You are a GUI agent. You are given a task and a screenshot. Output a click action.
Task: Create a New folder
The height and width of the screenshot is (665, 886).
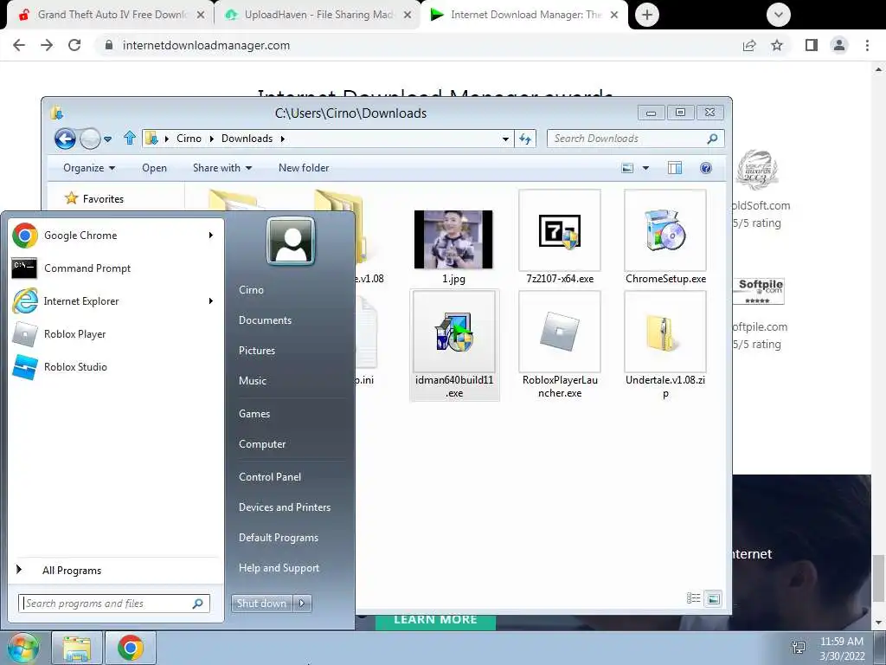tap(304, 168)
